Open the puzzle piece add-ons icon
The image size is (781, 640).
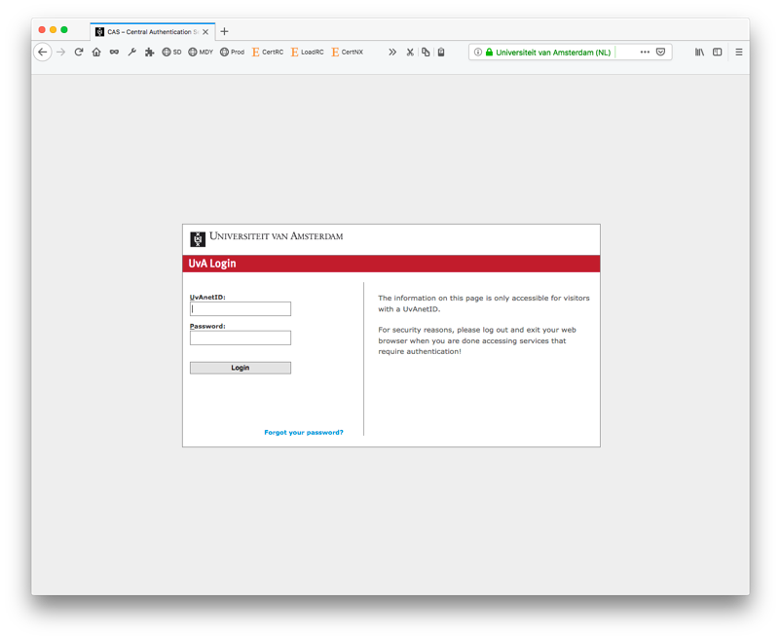pyautogui.click(x=149, y=52)
